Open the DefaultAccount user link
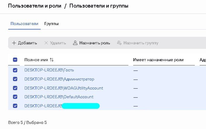The height and width of the screenshot is (129, 206). click(59, 97)
